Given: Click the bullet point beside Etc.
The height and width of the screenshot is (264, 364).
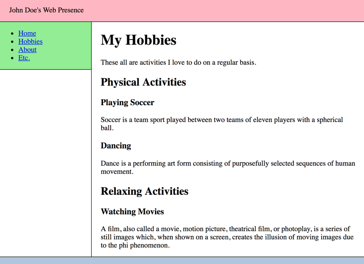Looking at the screenshot, I should tap(12, 58).
